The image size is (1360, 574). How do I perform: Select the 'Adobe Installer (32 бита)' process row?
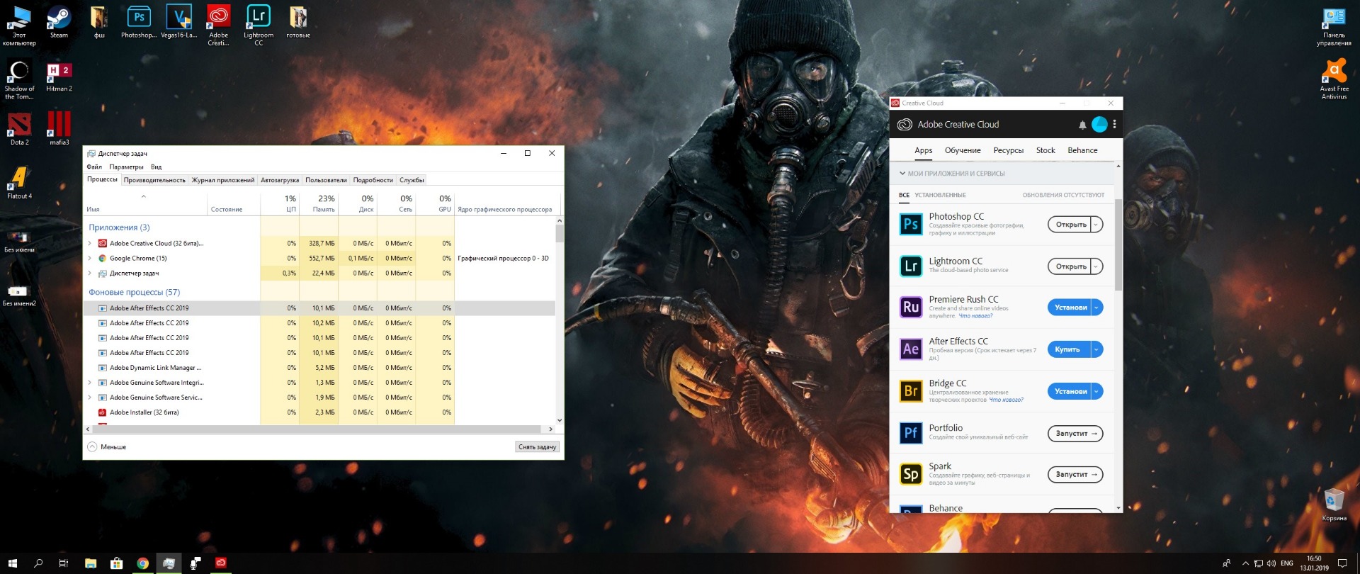pos(319,412)
